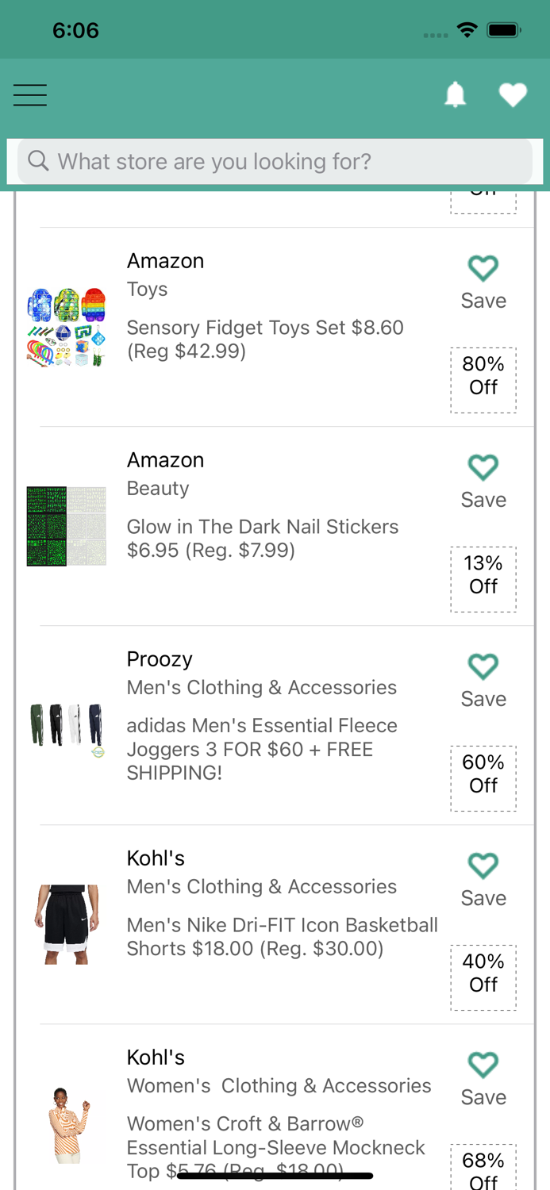550x1190 pixels.
Task: Save the Glow in The Dark Nail Stickers deal
Action: coord(483,468)
